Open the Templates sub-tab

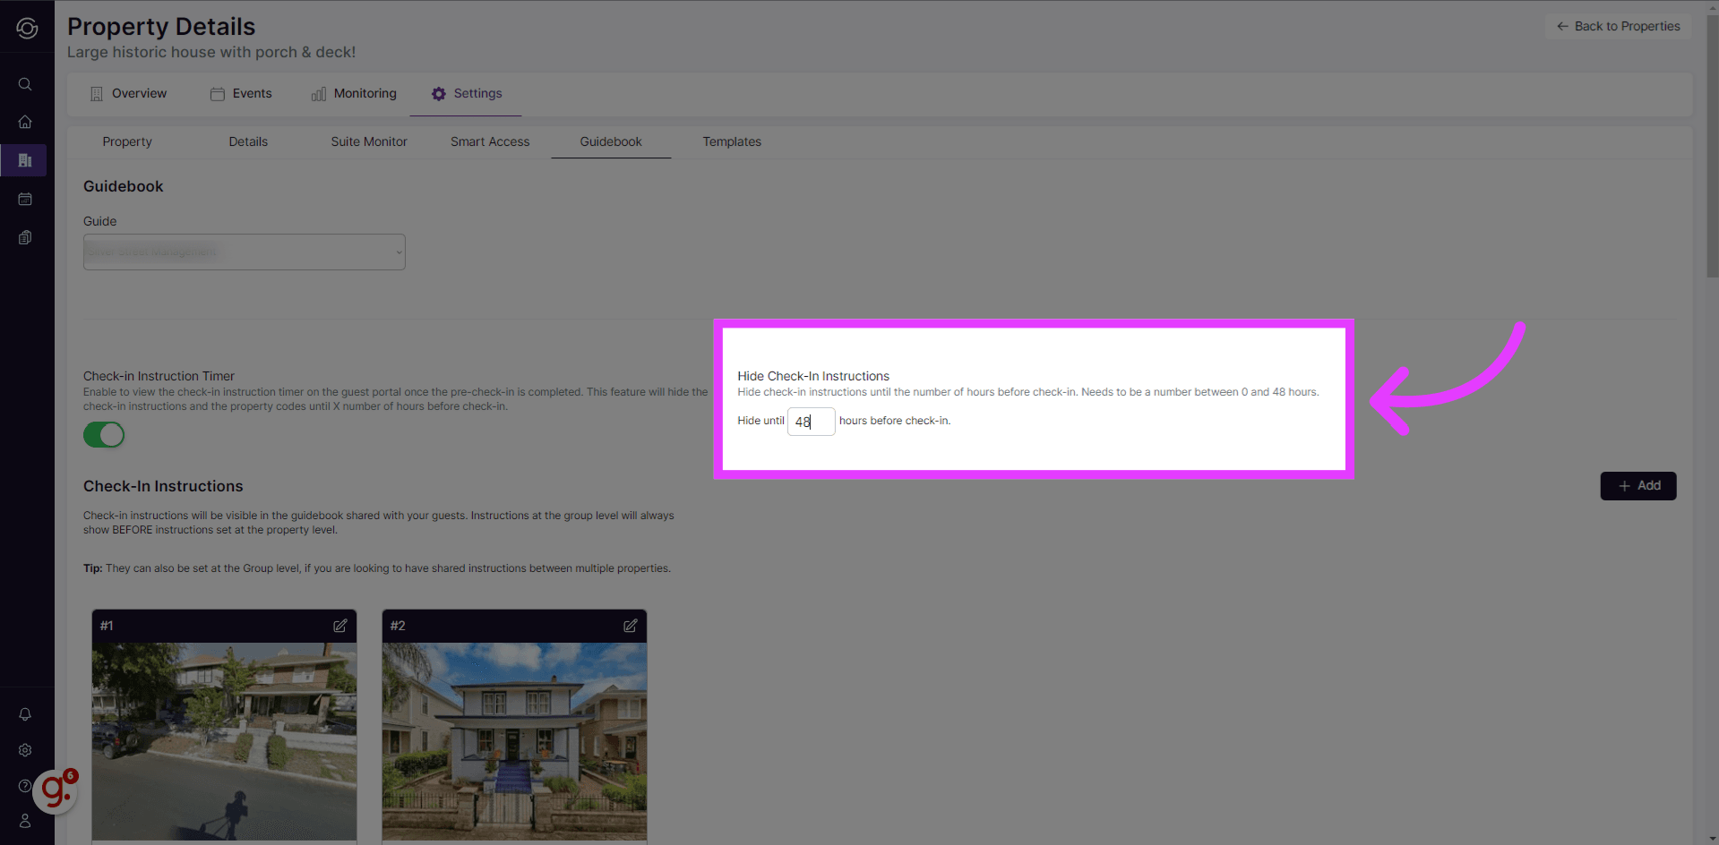(732, 141)
